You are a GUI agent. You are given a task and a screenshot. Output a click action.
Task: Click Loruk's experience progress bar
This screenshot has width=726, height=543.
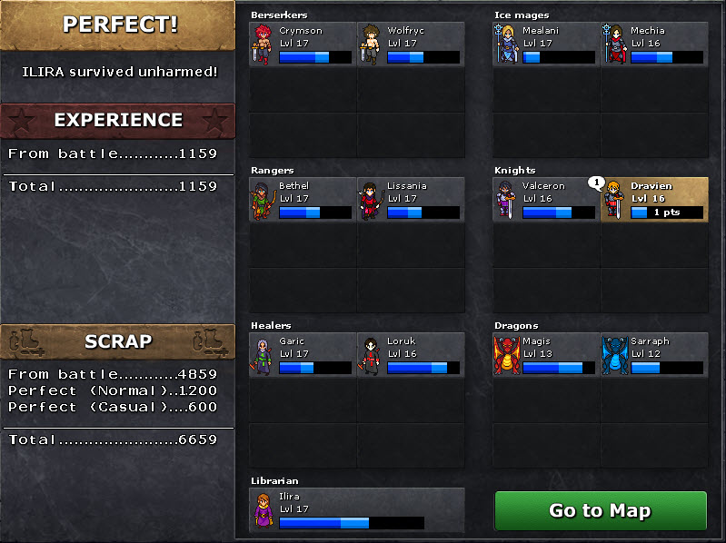point(423,368)
